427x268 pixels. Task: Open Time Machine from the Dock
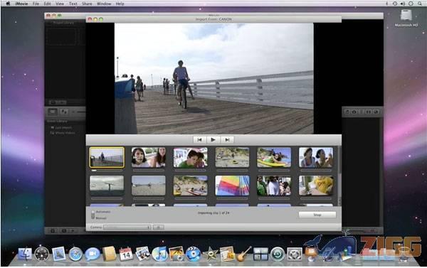click(278, 254)
